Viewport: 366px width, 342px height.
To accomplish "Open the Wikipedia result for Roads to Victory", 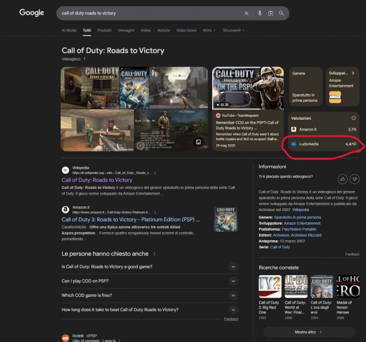I will [x=97, y=180].
